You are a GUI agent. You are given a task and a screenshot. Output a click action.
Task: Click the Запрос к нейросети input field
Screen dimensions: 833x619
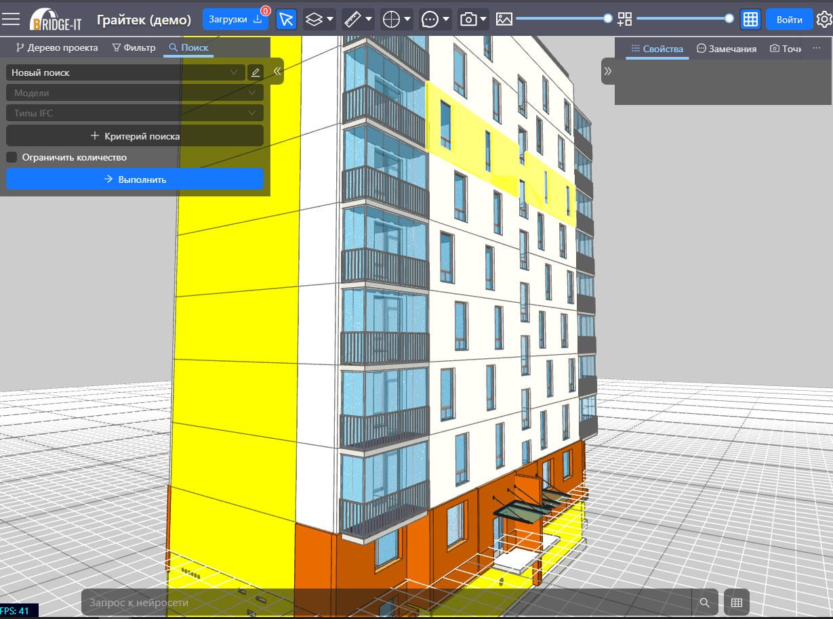tap(386, 602)
